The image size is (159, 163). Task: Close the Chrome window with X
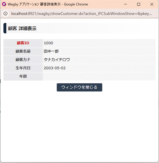(152, 4)
